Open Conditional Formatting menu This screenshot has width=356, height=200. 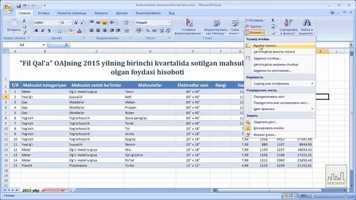pyautogui.click(x=189, y=27)
